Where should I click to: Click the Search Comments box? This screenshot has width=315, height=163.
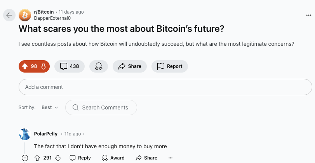pyautogui.click(x=101, y=108)
